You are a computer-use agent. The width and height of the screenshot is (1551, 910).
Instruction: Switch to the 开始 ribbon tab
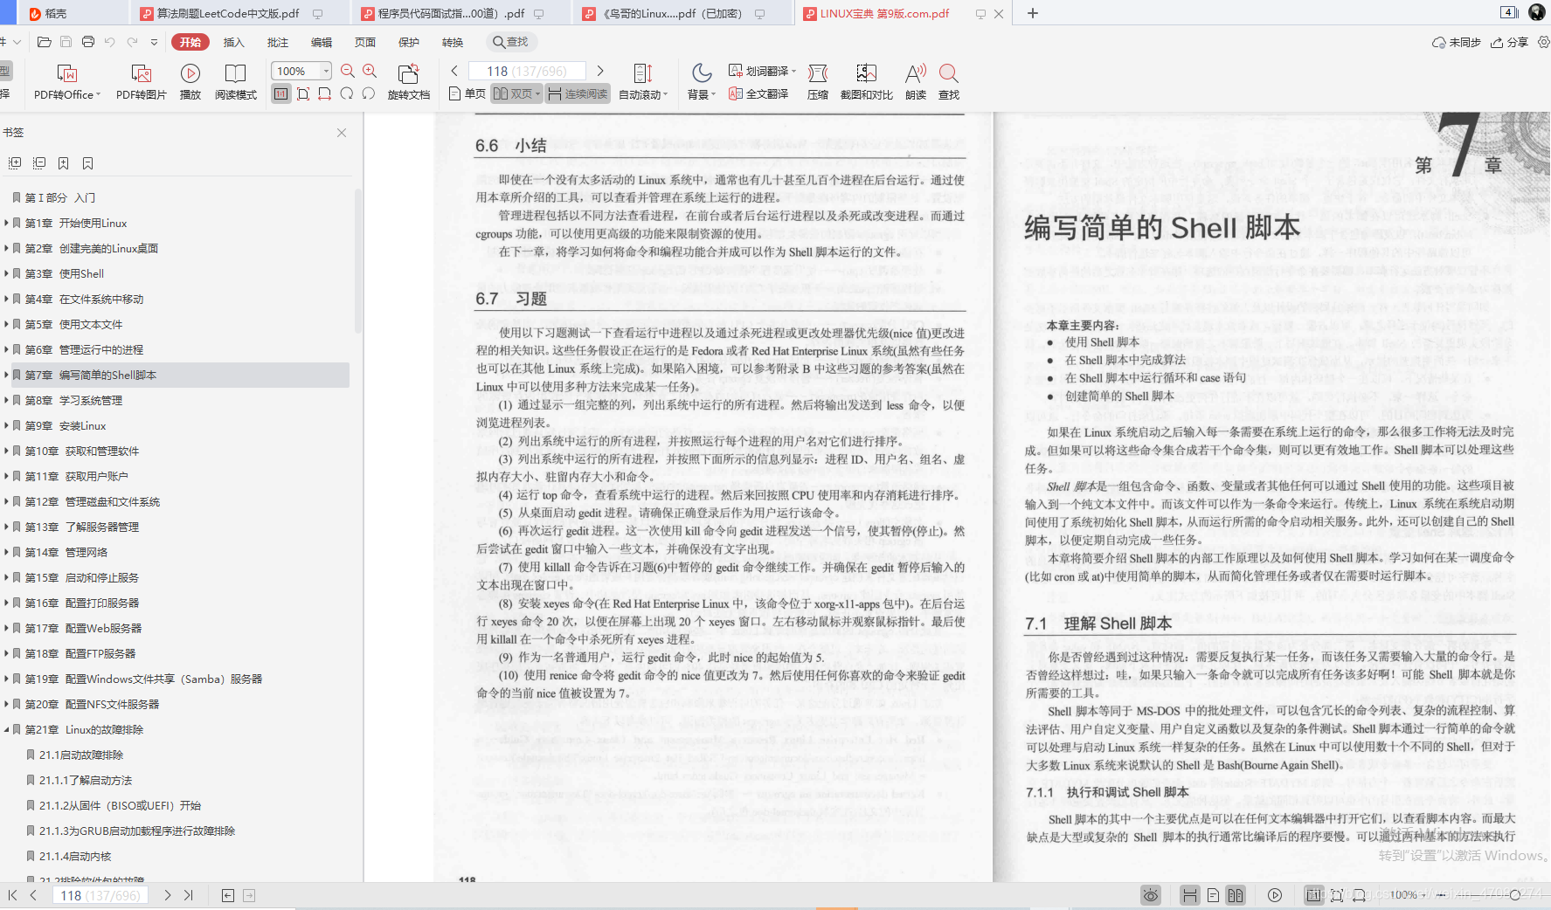coord(190,42)
